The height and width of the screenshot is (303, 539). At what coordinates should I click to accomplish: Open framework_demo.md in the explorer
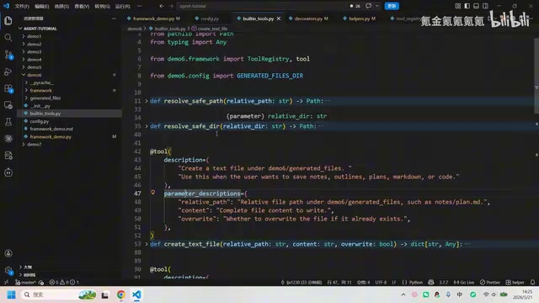click(51, 129)
